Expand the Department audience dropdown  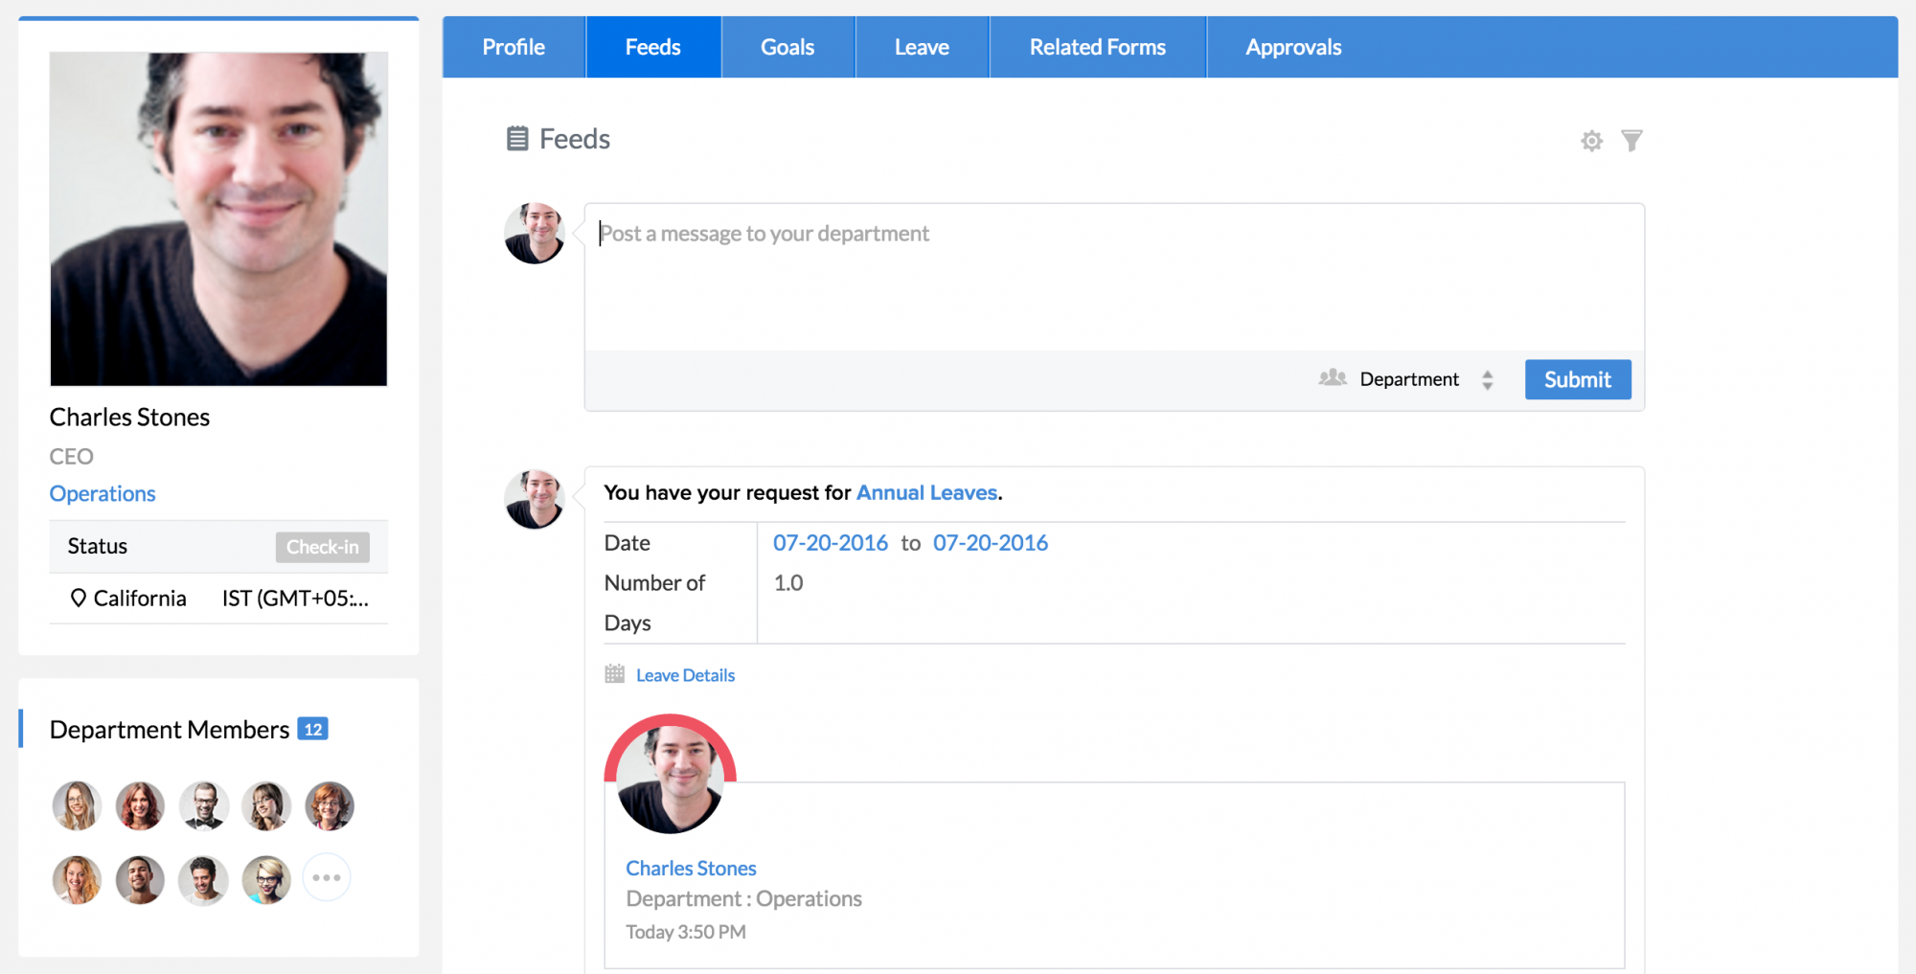click(1425, 379)
